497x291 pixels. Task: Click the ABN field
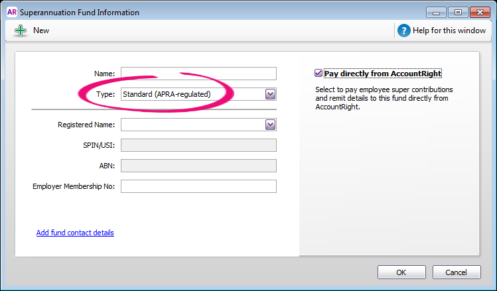(198, 166)
